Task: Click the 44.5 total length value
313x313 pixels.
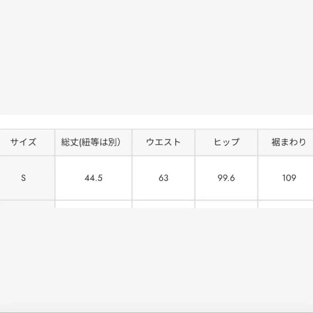Action: (x=93, y=178)
